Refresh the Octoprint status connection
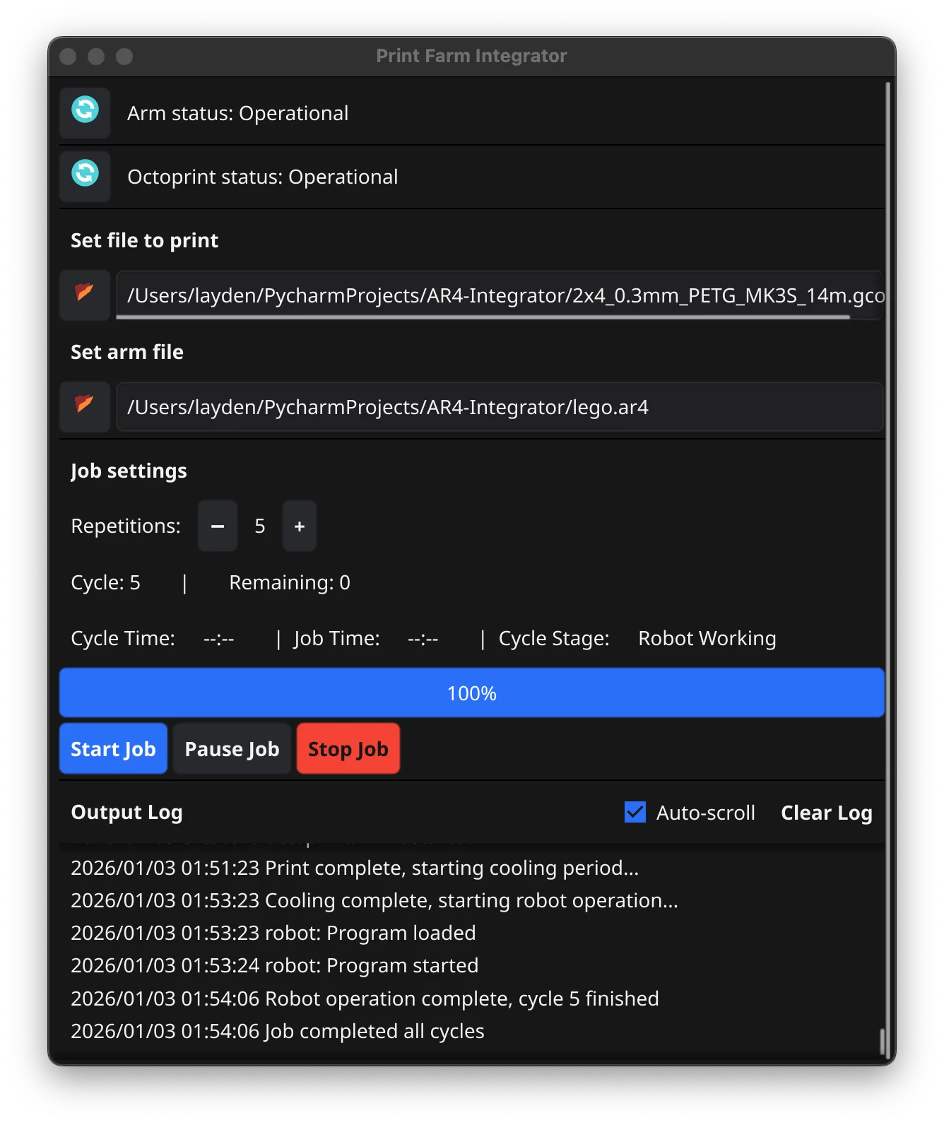Viewport: 944px width, 1125px height. point(85,175)
